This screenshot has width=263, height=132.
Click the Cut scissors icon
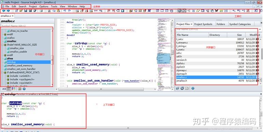pyautogui.click(x=49, y=11)
